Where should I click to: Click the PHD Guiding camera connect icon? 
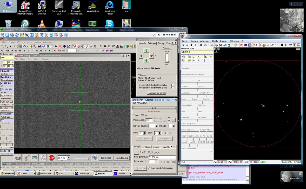coord(18,158)
